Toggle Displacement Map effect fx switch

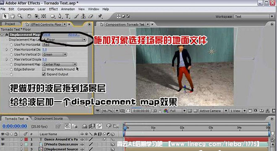7,35
